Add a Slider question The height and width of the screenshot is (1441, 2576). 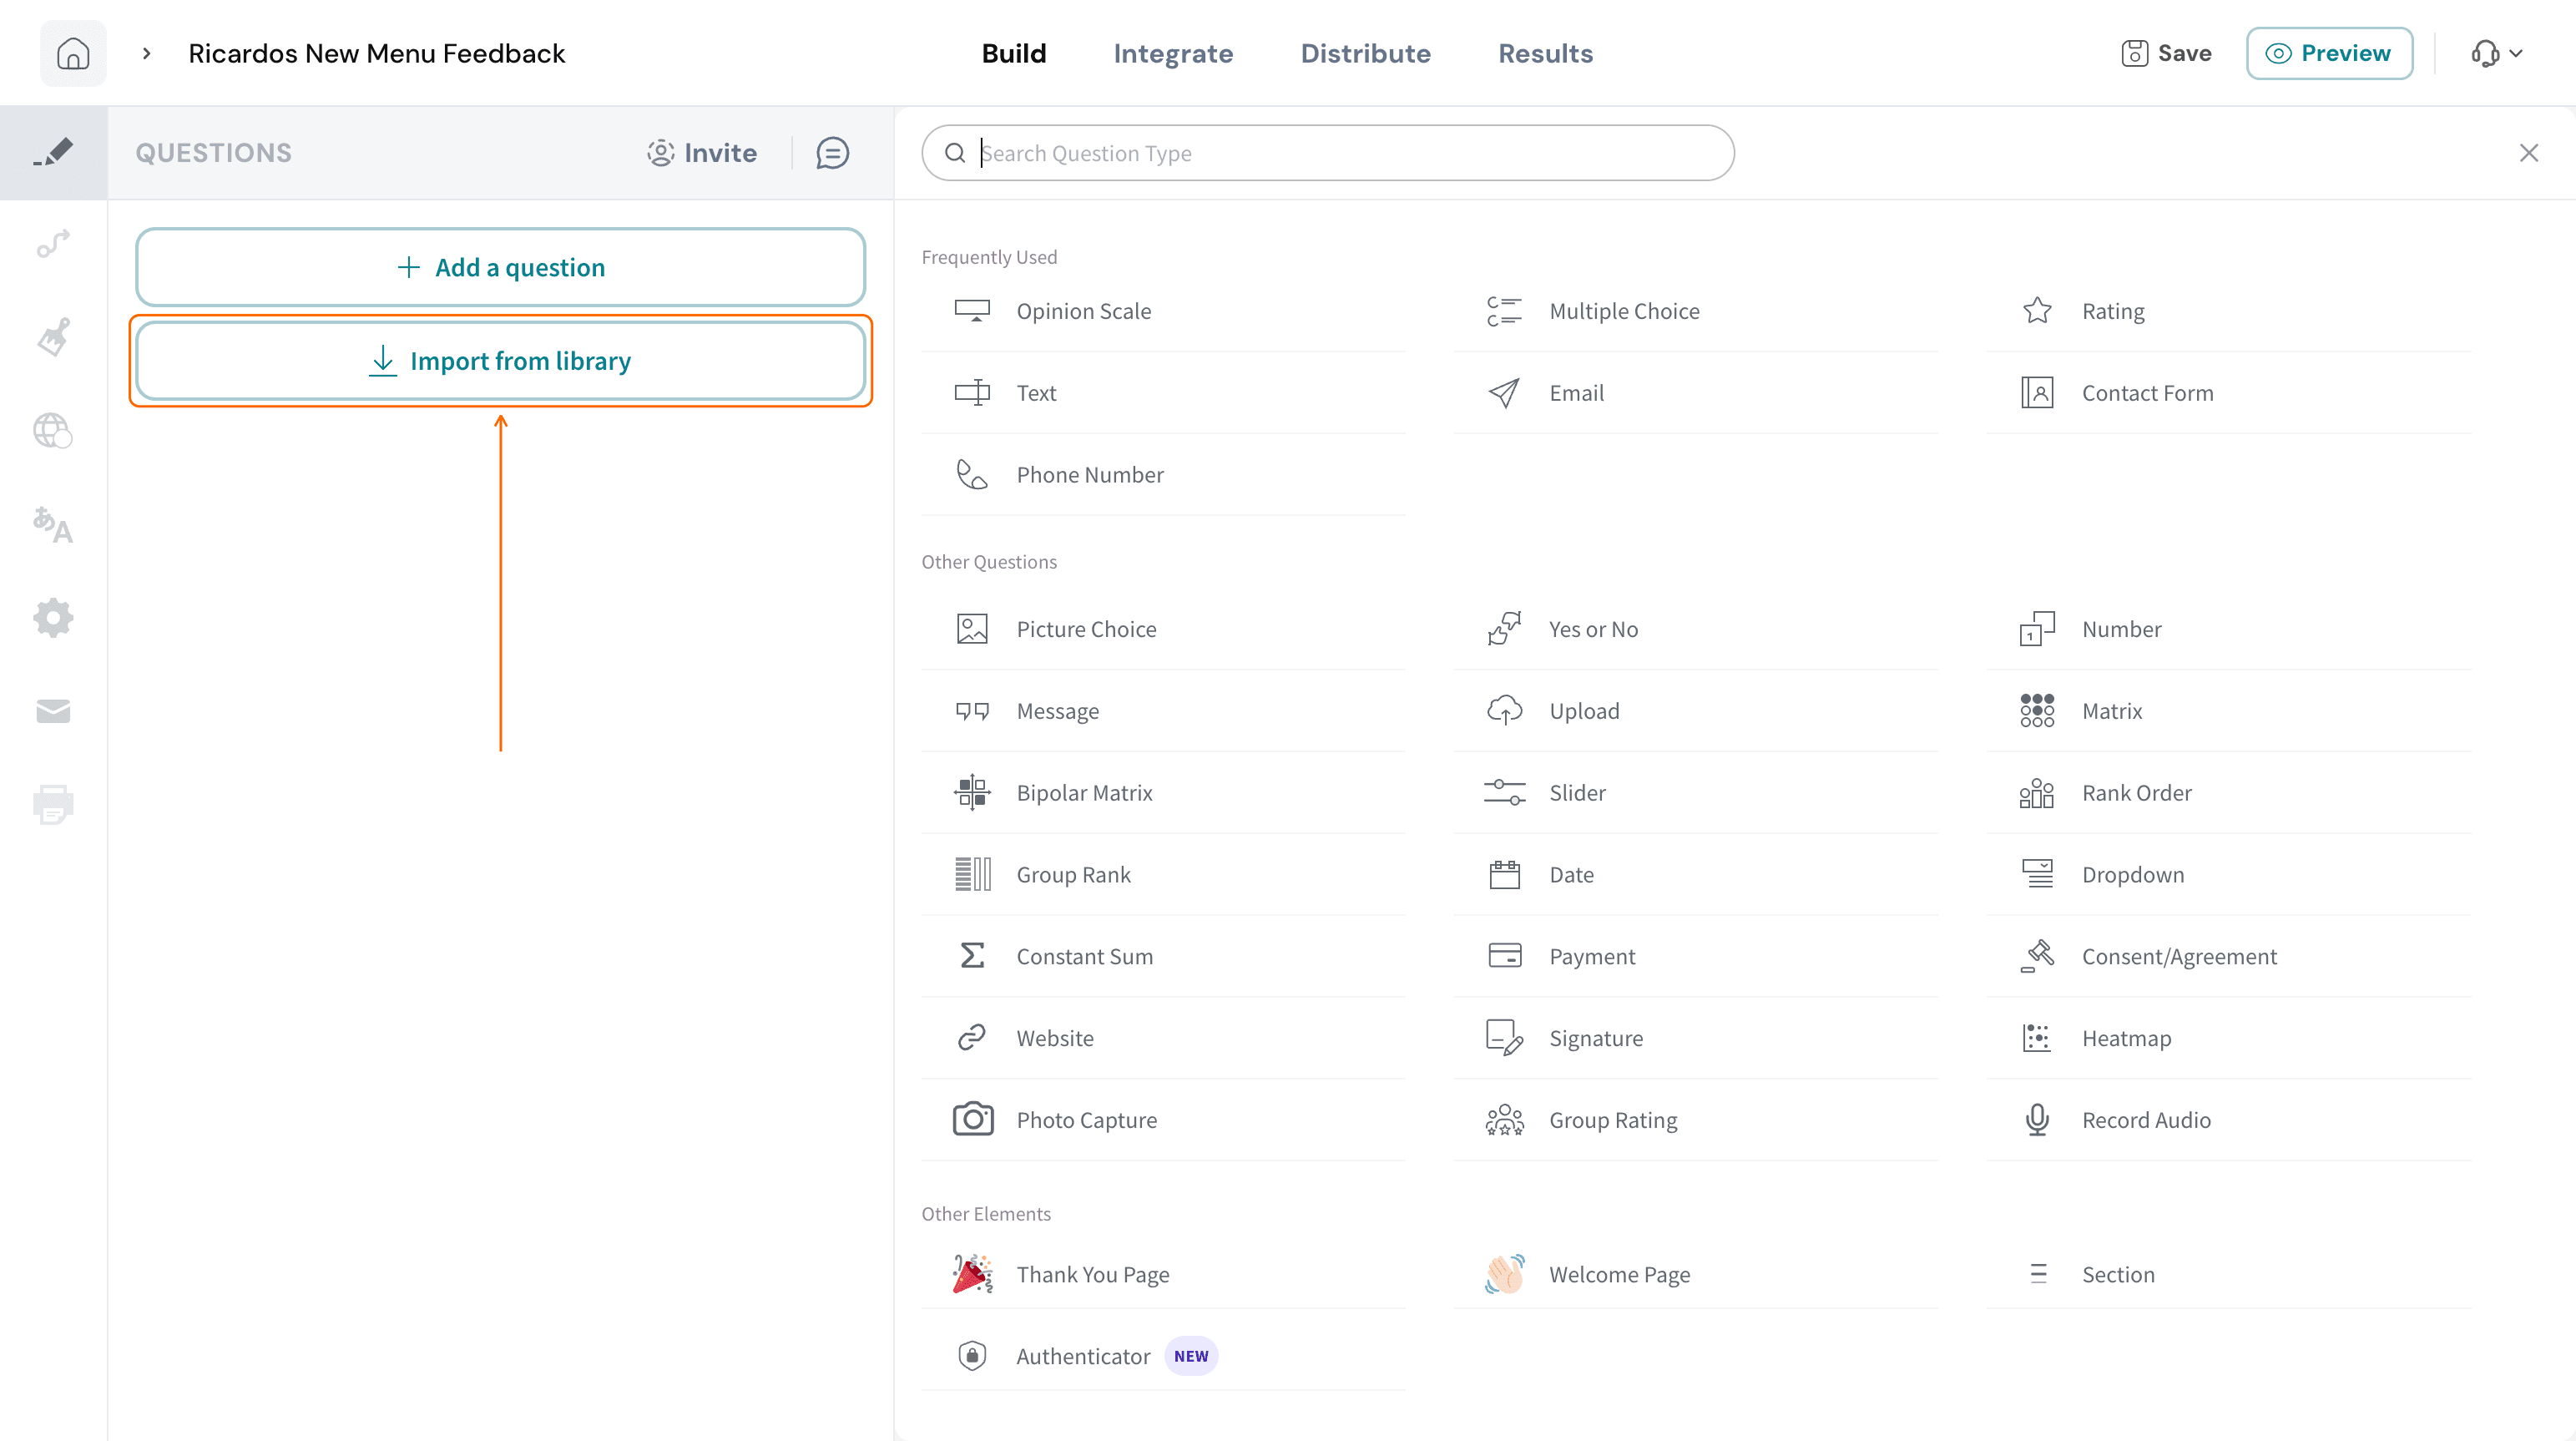(1696, 793)
